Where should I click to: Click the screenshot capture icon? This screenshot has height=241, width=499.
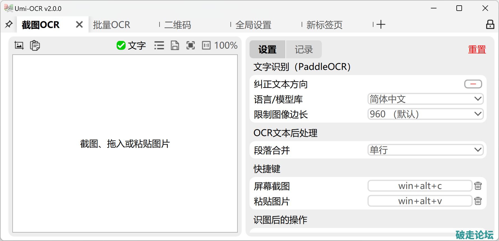point(19,45)
